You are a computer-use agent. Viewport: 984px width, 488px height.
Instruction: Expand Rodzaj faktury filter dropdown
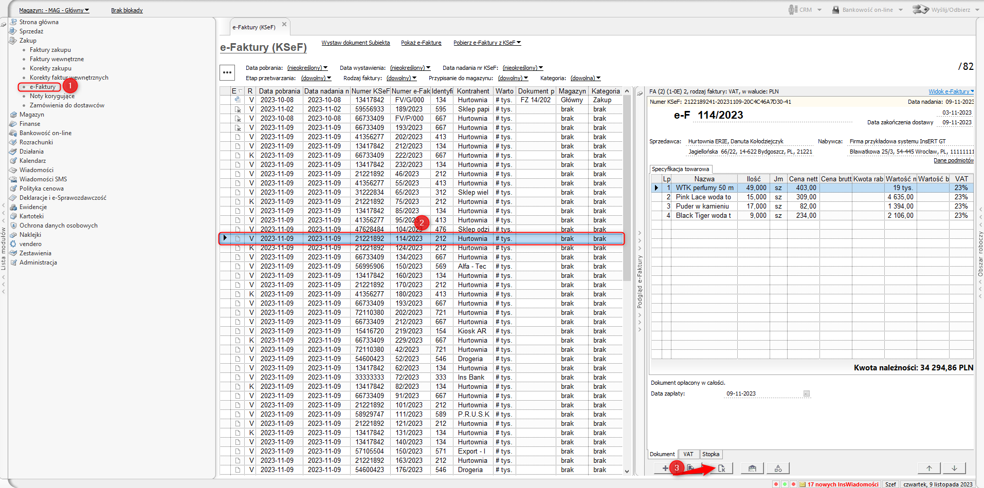coord(402,78)
